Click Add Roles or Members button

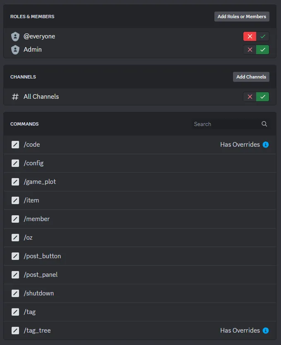pyautogui.click(x=242, y=17)
